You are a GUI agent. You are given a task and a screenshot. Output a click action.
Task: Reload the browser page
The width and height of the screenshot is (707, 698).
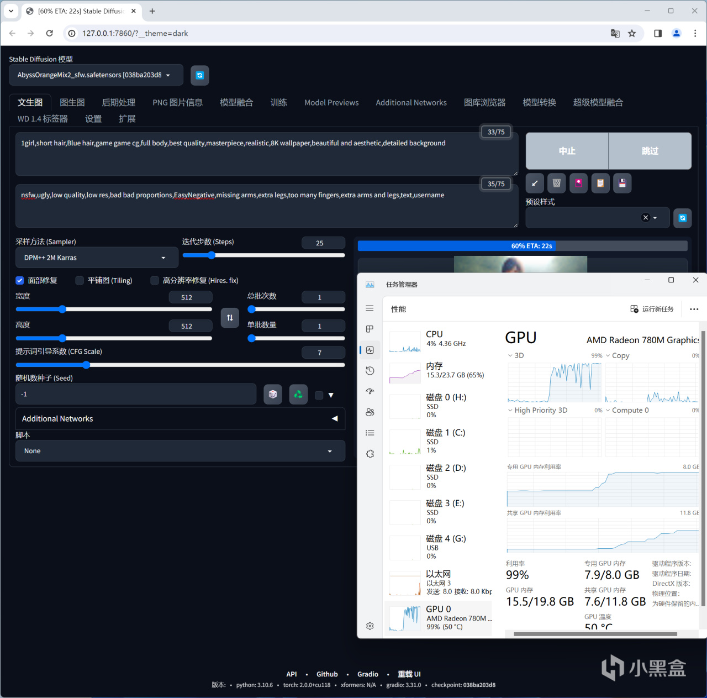49,33
